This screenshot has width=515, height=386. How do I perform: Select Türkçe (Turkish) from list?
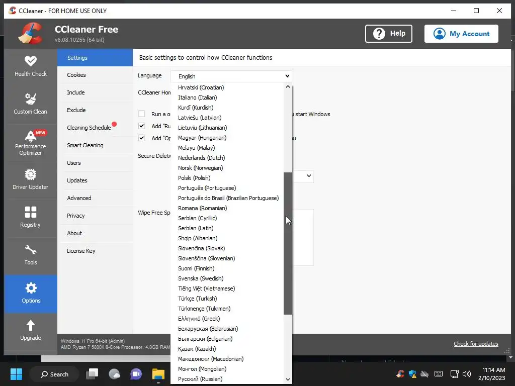tap(227, 299)
